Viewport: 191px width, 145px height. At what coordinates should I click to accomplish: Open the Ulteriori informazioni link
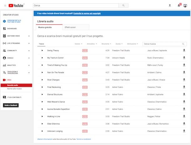pyautogui.click(x=45, y=139)
